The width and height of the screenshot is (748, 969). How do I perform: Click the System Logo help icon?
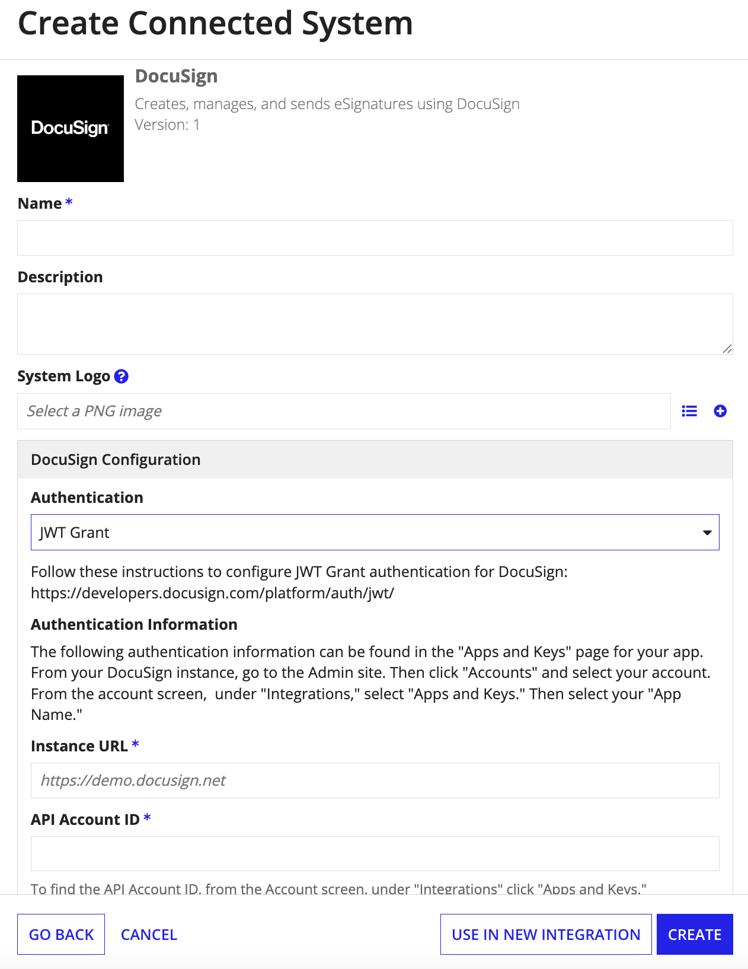[122, 377]
